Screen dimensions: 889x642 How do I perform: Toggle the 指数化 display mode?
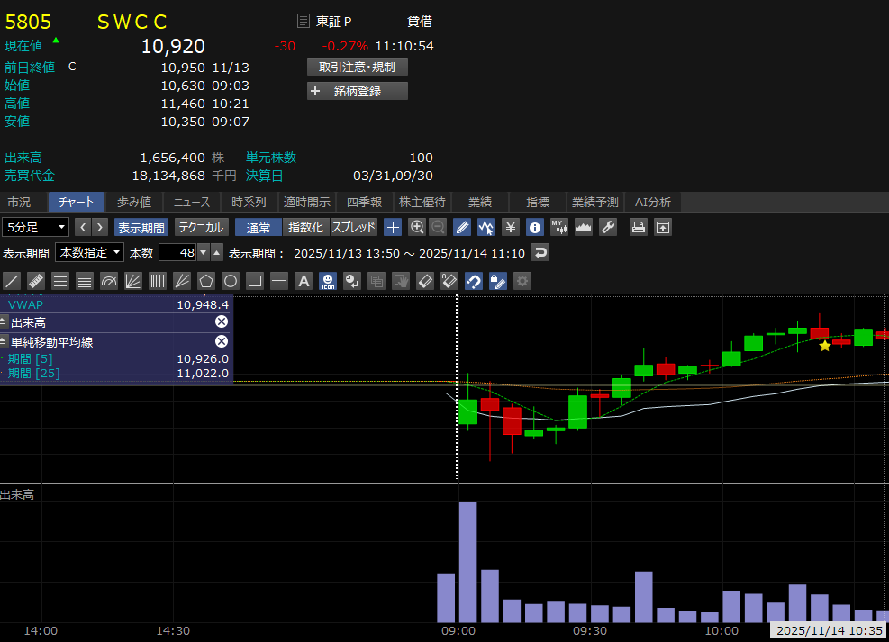[x=305, y=227]
